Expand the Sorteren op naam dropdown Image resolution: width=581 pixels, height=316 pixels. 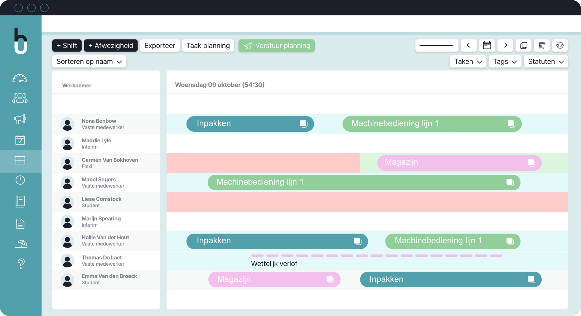(89, 62)
